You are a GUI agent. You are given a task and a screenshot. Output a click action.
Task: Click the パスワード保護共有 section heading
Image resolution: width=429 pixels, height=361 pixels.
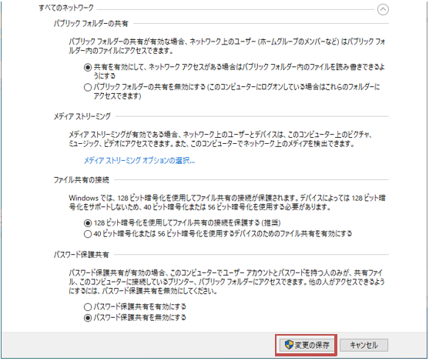[82, 255]
